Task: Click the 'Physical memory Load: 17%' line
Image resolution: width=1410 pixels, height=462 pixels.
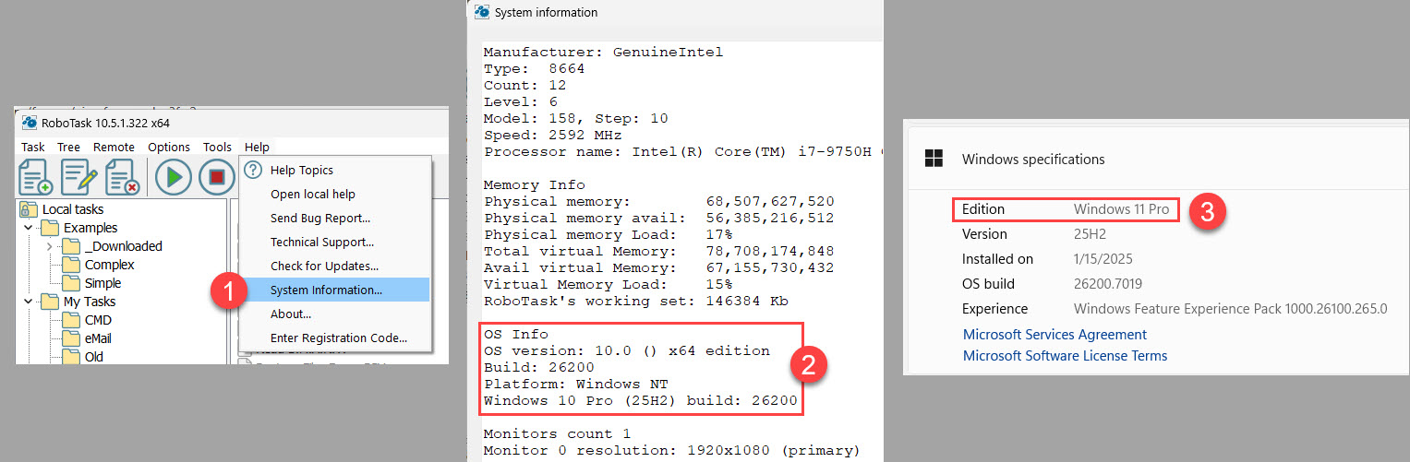Action: [608, 234]
